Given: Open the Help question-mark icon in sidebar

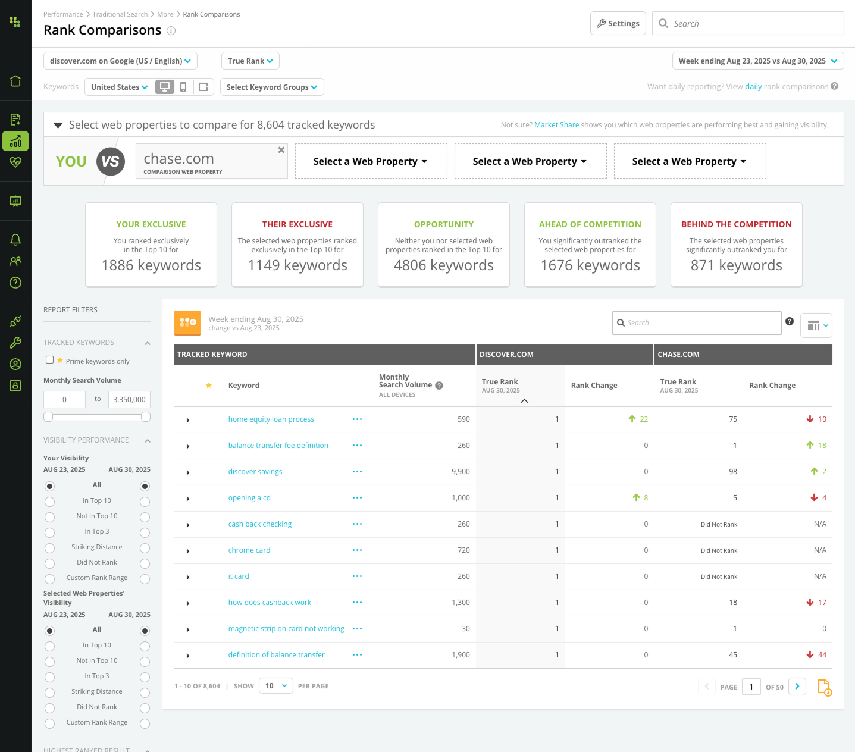Looking at the screenshot, I should [15, 283].
